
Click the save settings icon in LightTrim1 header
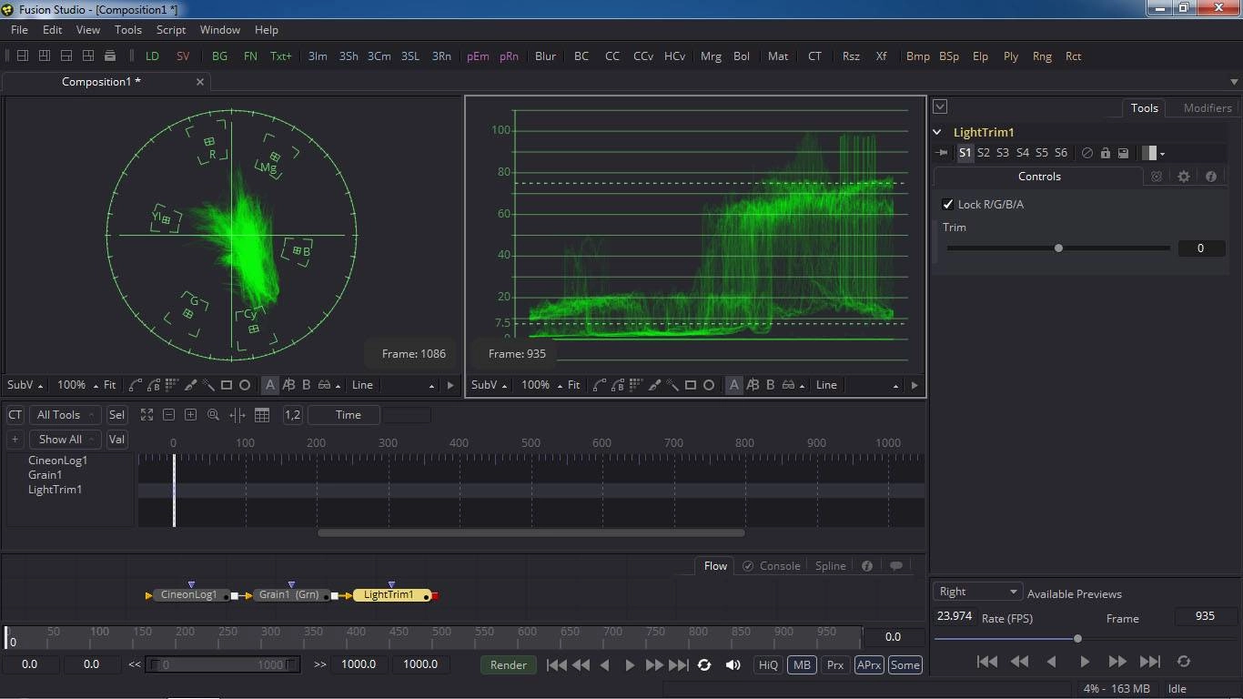pyautogui.click(x=1123, y=153)
